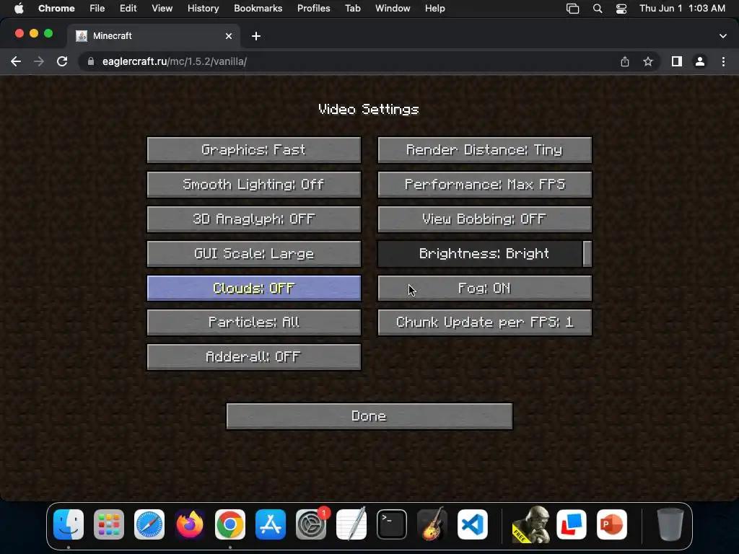
Task: Toggle Adderall: OFF option
Action: click(x=254, y=356)
